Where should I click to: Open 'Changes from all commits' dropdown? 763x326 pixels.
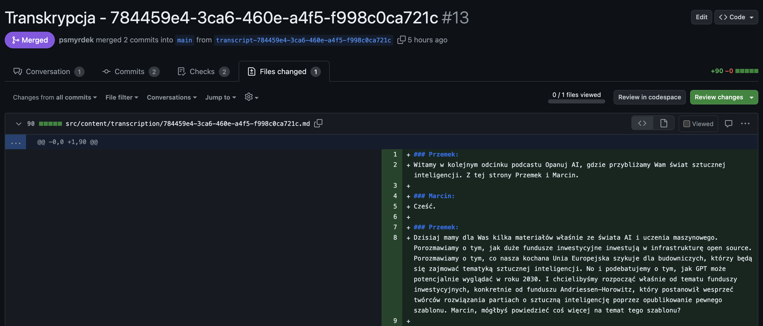55,97
